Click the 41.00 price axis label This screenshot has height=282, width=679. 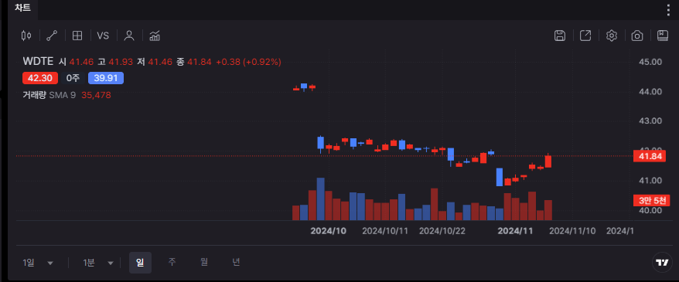pyautogui.click(x=650, y=180)
